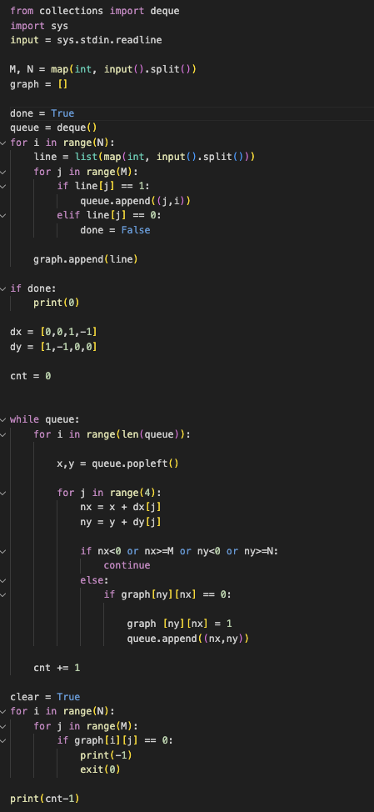Click the 'print(cnt-1)' statement
Image resolution: width=374 pixels, height=812 pixels.
45,799
